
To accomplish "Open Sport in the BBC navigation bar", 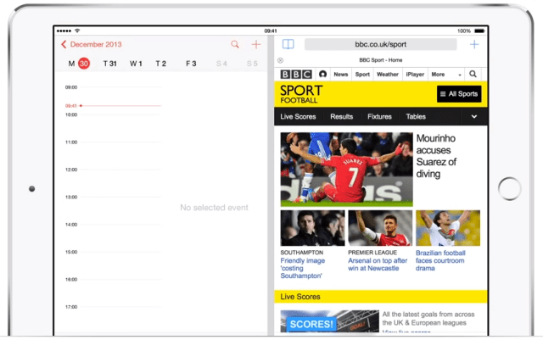I will (x=362, y=75).
